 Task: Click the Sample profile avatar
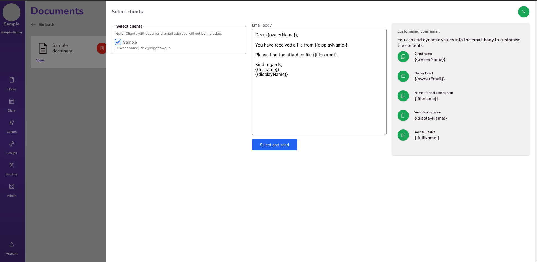pos(12,12)
